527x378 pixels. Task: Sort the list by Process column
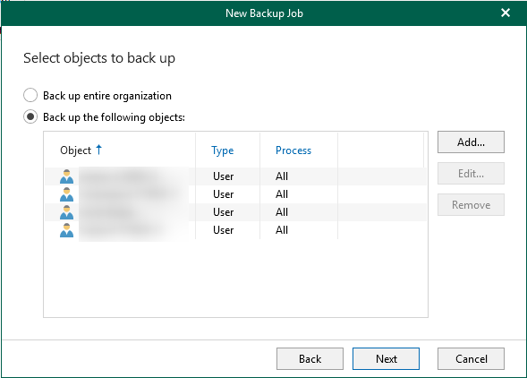(293, 150)
